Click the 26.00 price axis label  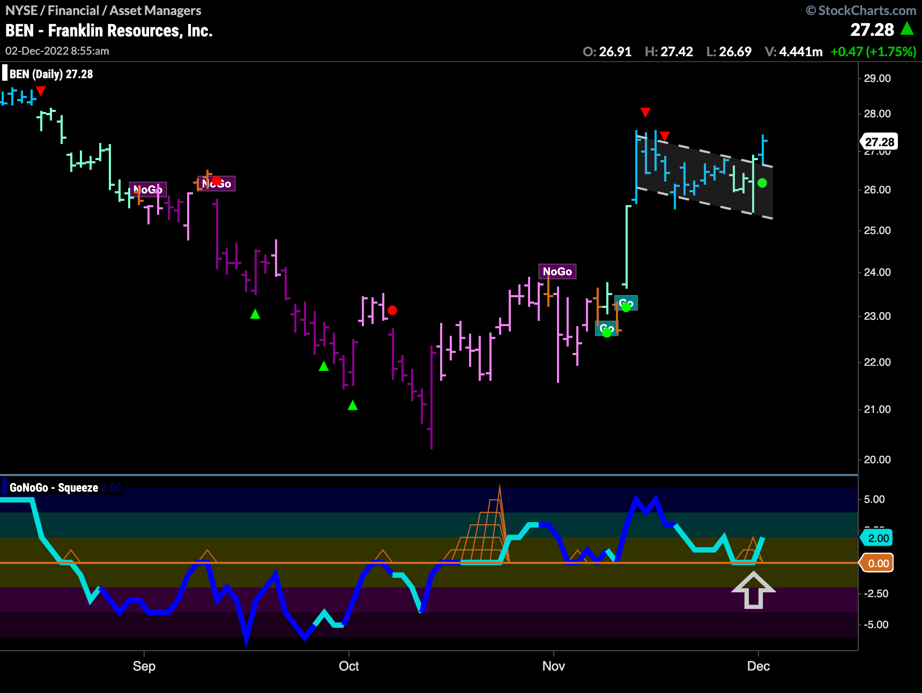(x=878, y=190)
